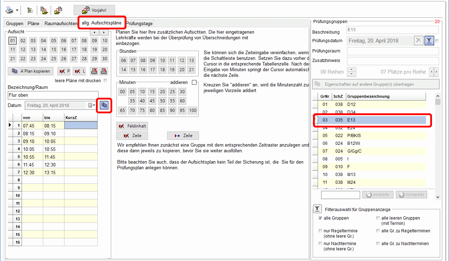Switch to the Raumaufsichten tab

(61, 24)
